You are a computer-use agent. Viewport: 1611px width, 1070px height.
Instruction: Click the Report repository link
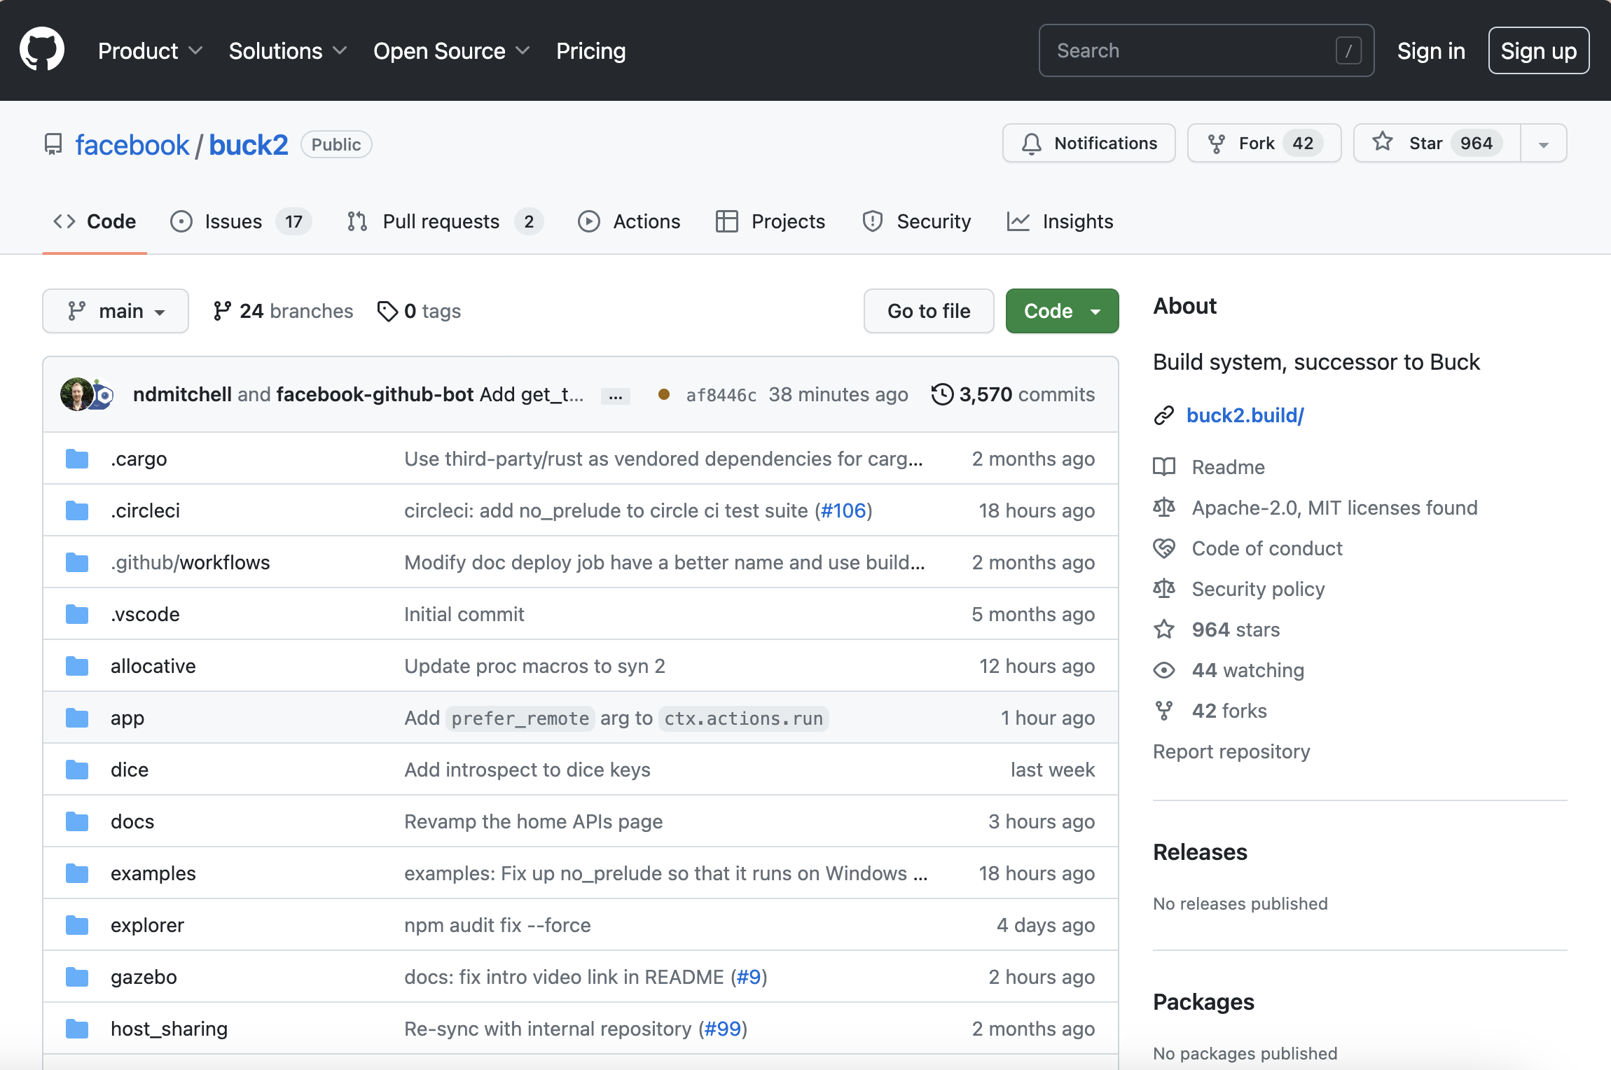(x=1231, y=751)
